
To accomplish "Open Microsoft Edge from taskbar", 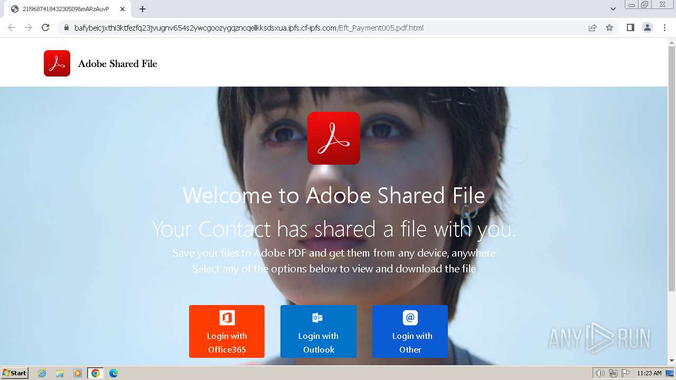I will click(x=114, y=373).
